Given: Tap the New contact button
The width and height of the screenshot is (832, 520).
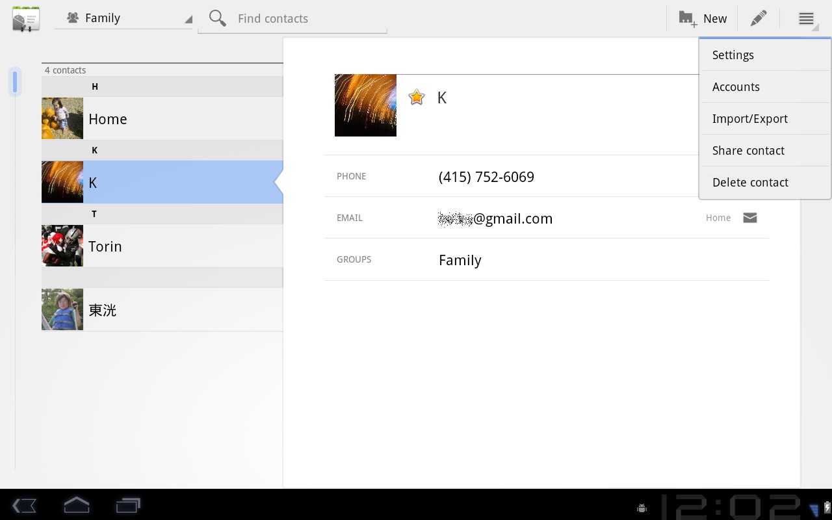Looking at the screenshot, I should (x=703, y=18).
